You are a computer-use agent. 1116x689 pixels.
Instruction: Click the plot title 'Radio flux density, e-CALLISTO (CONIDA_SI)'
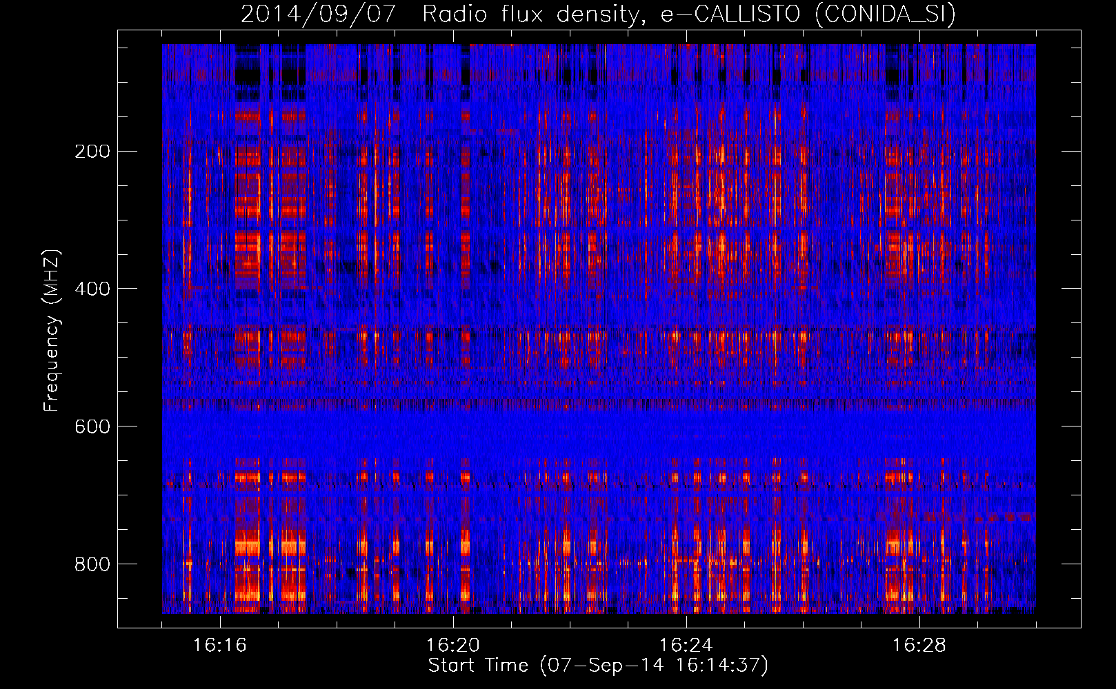[x=689, y=14]
